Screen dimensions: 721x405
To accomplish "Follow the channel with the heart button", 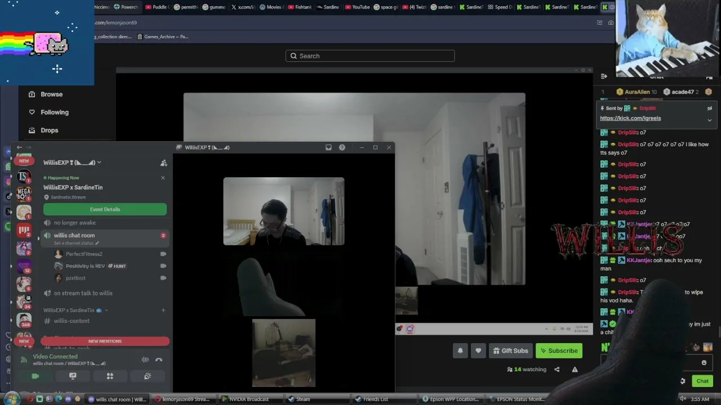I will coord(478,351).
